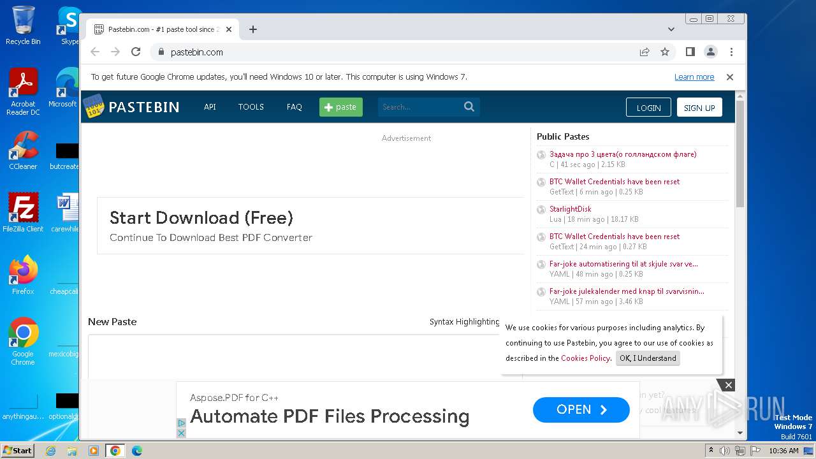Screen dimensions: 816x459
Task: Click the OPEN ad button
Action: 581,410
